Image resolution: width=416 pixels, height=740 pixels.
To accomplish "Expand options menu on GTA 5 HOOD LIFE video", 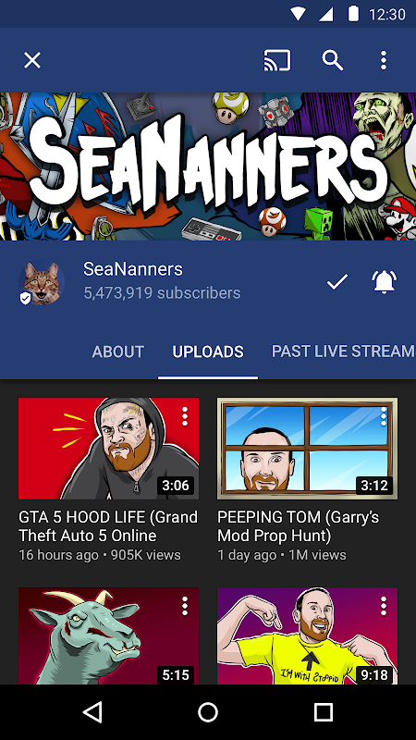I will click(185, 416).
